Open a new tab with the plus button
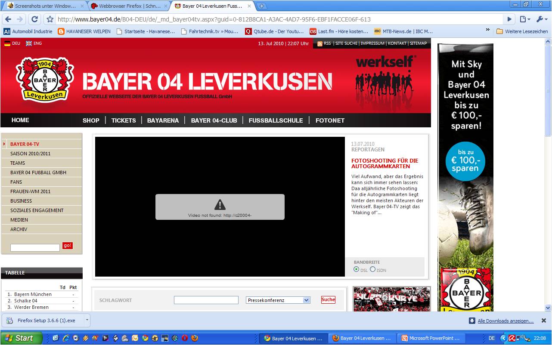This screenshot has height=345, width=552. pos(261,6)
